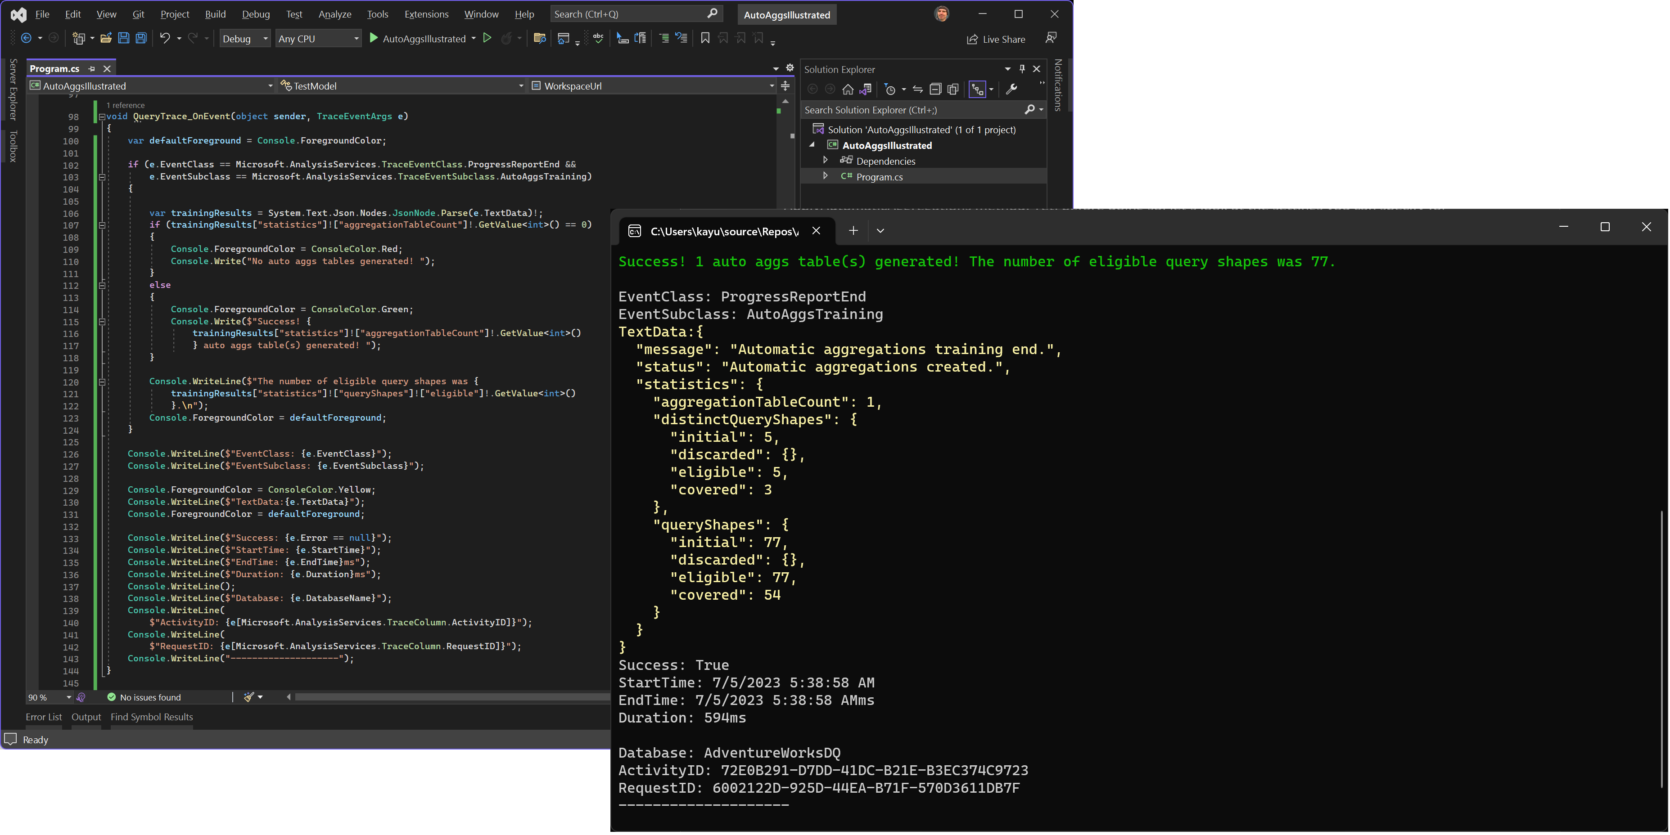Open a Live Share session
Image resolution: width=1670 pixels, height=835 pixels.
[x=997, y=39]
